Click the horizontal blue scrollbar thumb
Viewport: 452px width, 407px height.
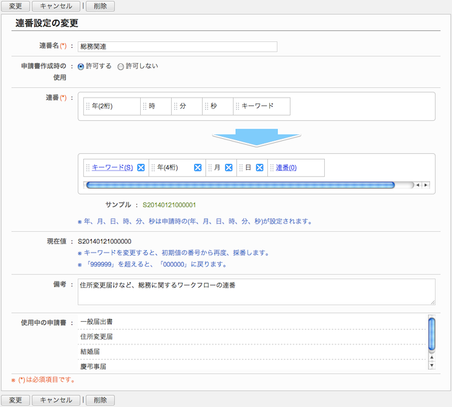click(240, 185)
